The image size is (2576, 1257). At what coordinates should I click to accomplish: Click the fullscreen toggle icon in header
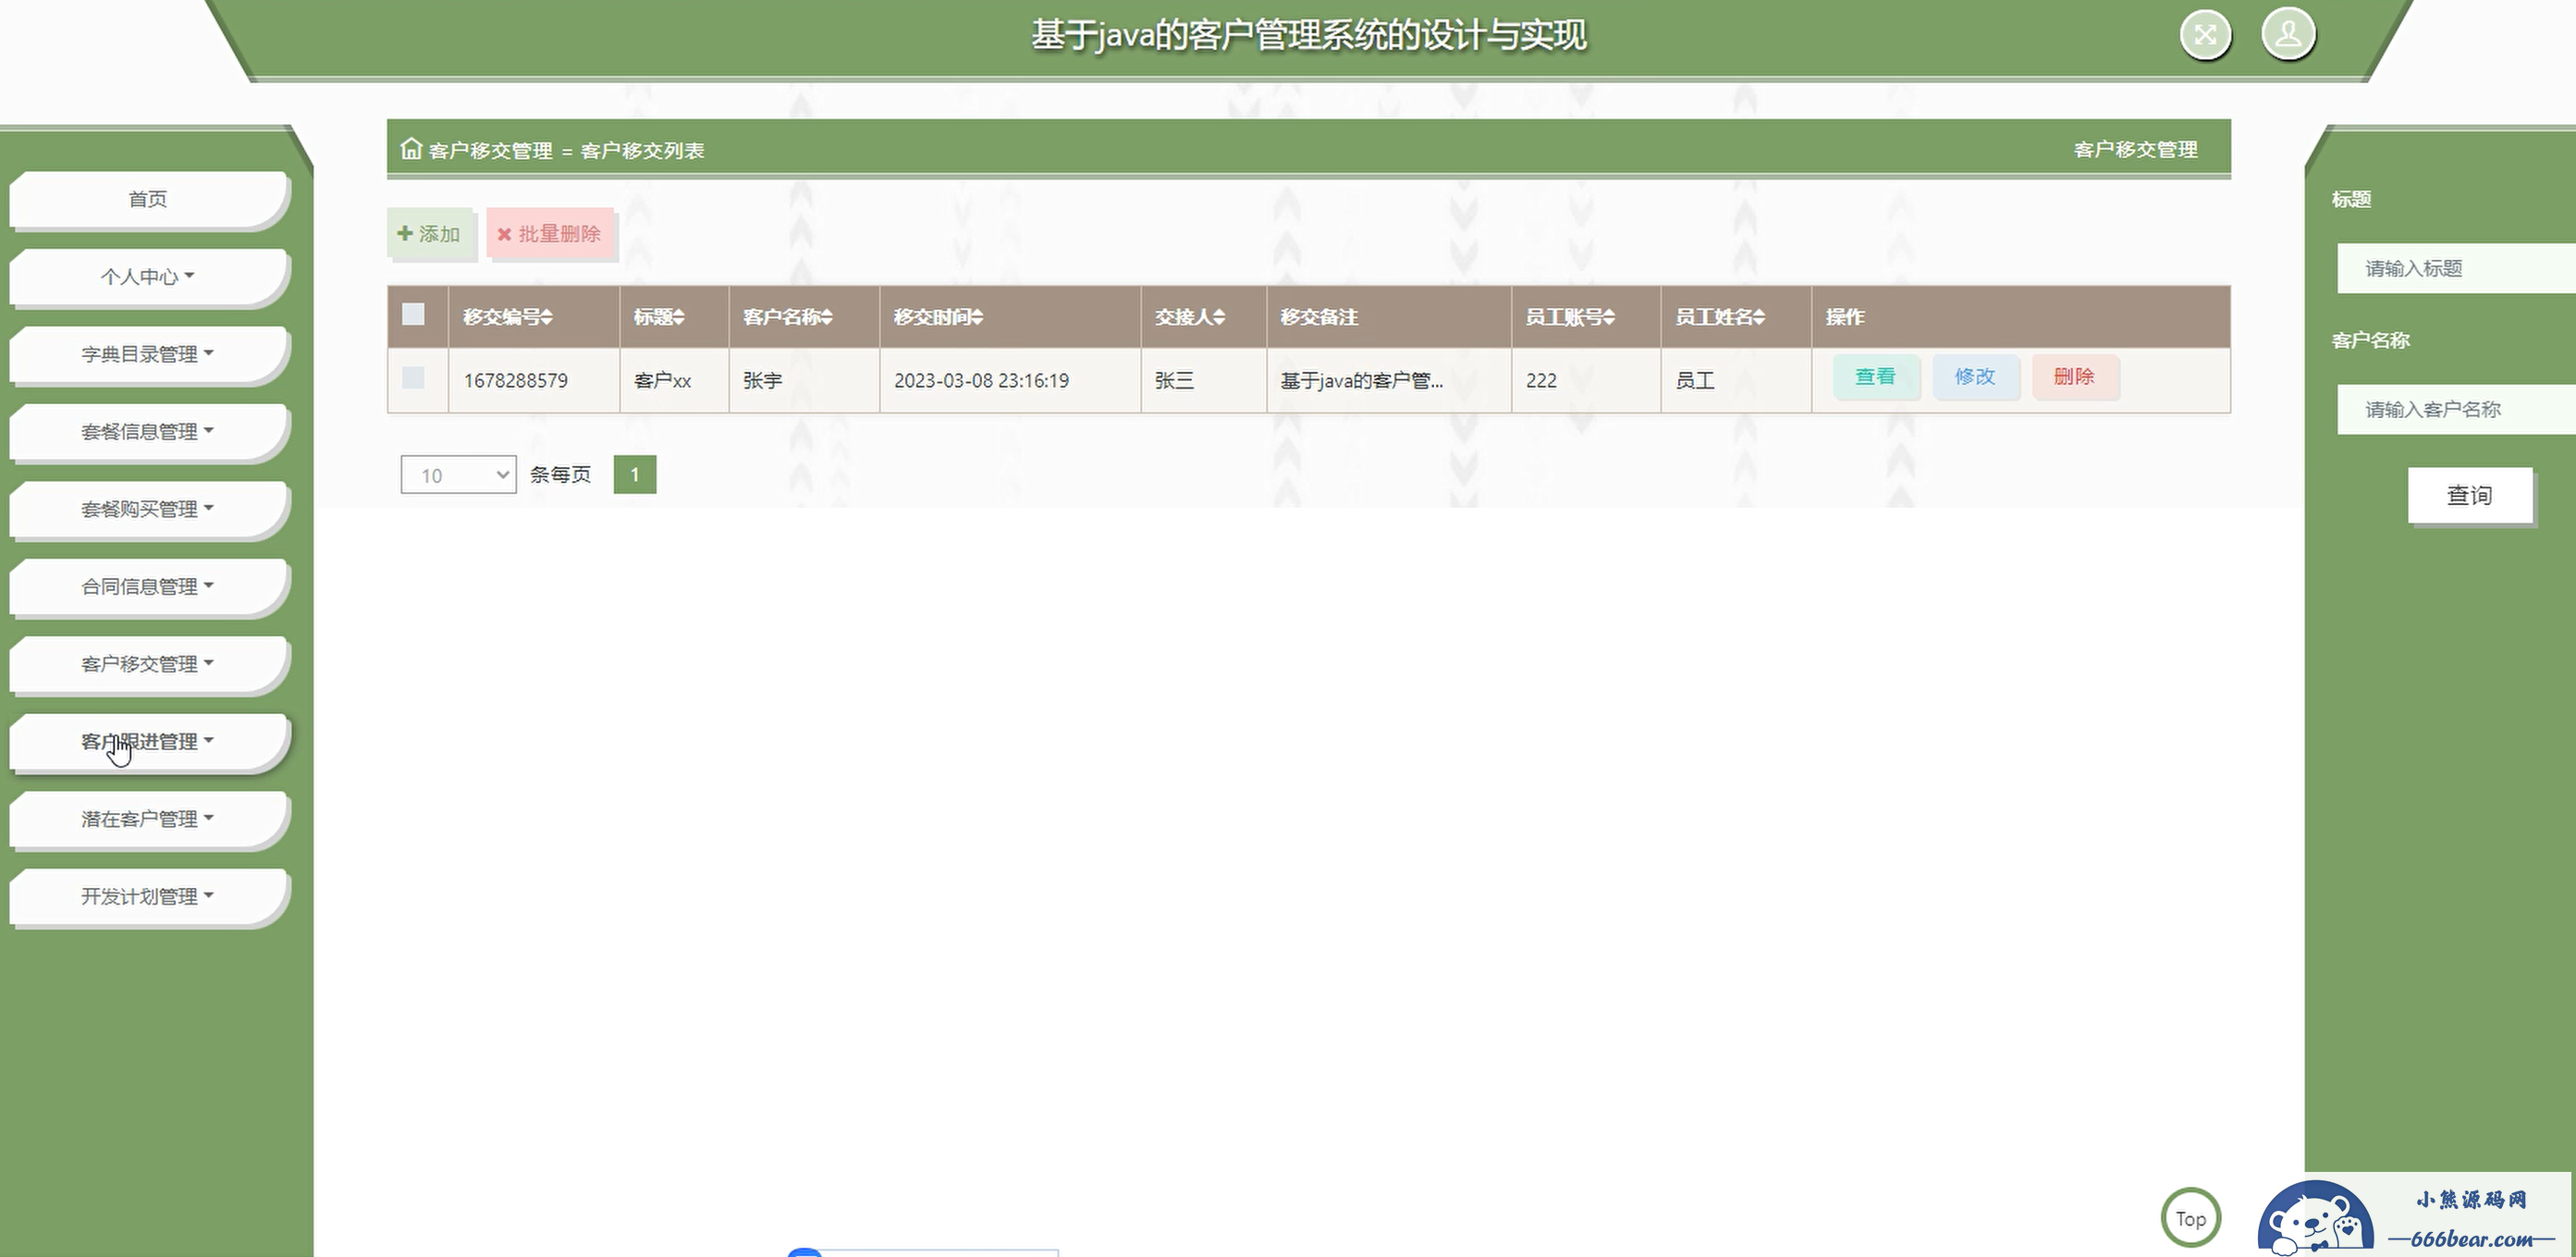[2205, 36]
